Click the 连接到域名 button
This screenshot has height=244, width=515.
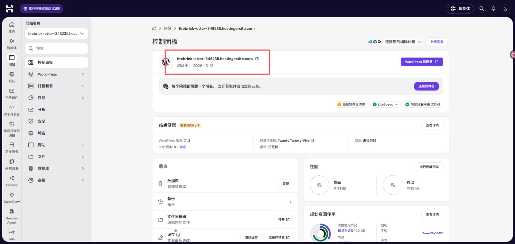click(x=426, y=86)
